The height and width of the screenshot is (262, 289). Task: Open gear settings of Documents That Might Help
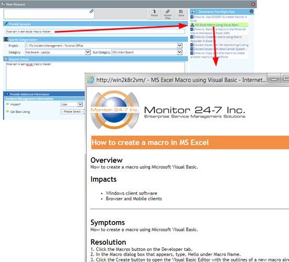pos(251,12)
